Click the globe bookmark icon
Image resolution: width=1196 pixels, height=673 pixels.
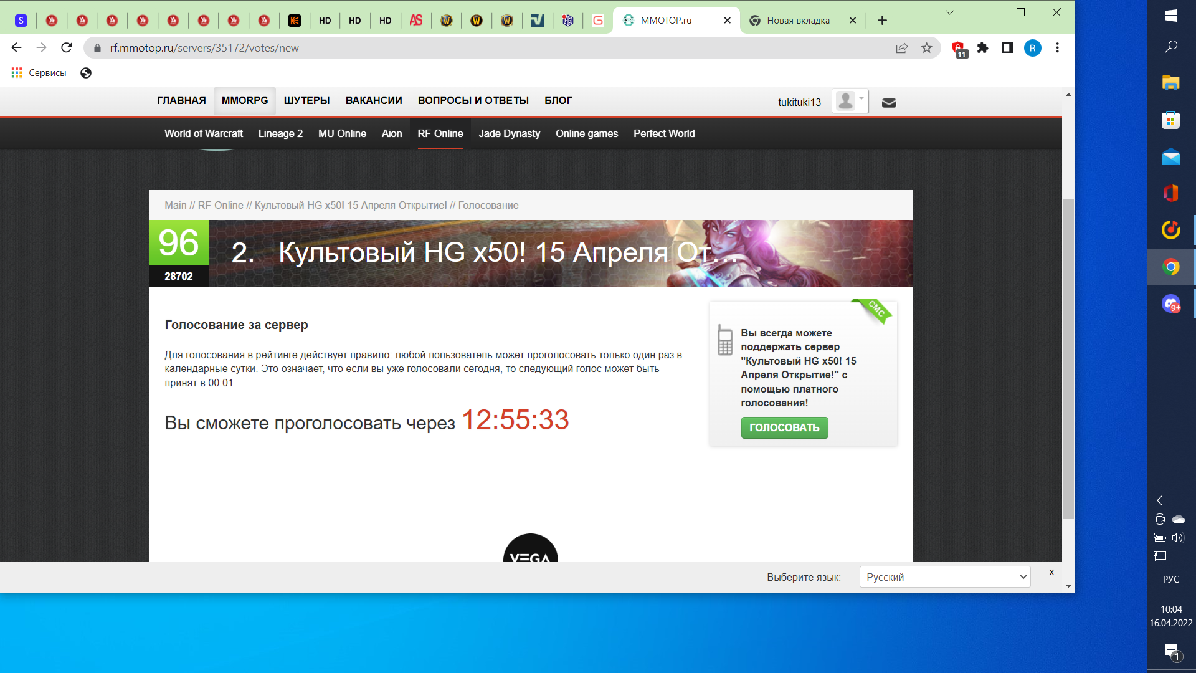point(86,73)
